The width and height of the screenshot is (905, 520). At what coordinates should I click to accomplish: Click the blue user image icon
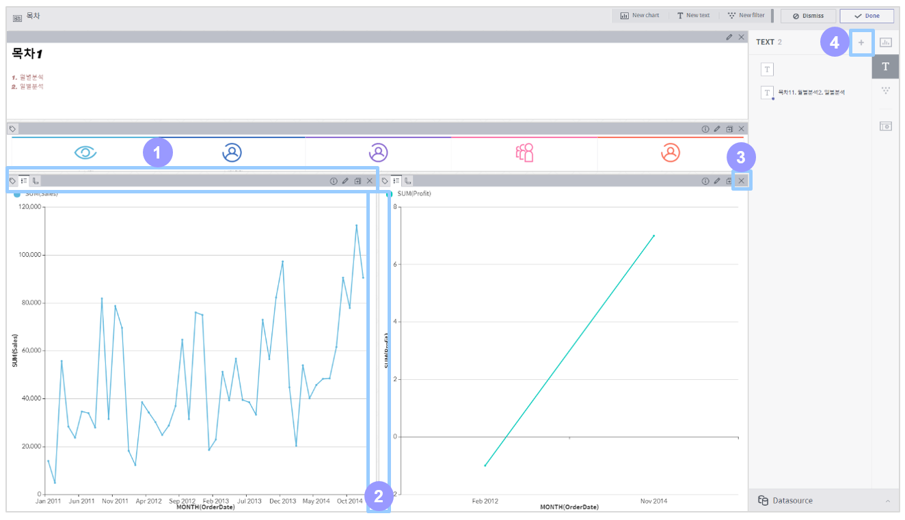coord(232,153)
